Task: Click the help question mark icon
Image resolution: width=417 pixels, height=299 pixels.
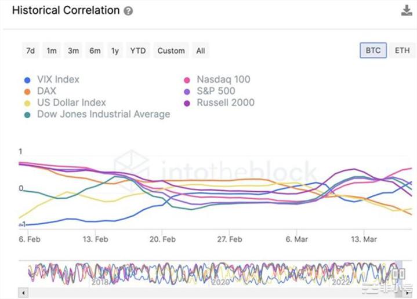Action: 128,11
